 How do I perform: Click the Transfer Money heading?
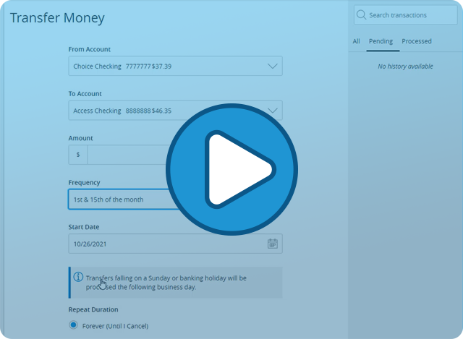57,17
